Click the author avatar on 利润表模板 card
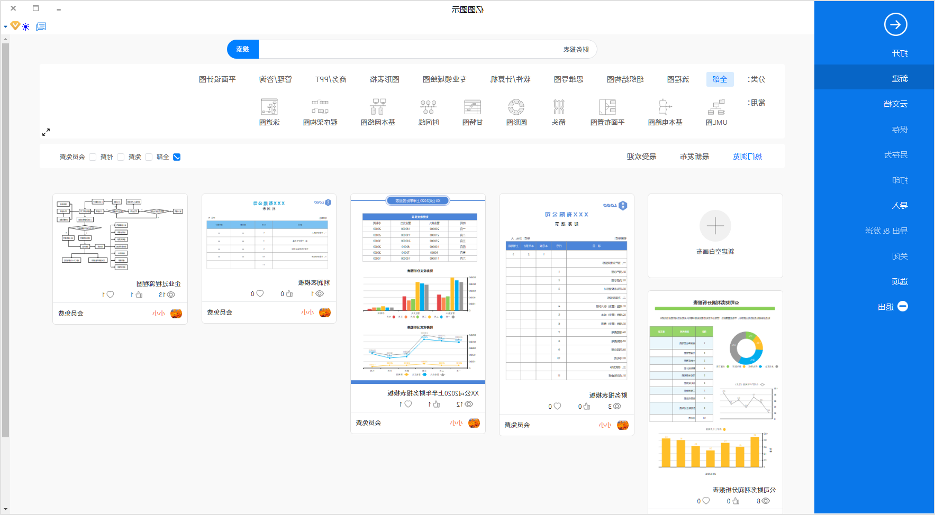Viewport: 935px width, 515px height. [325, 312]
